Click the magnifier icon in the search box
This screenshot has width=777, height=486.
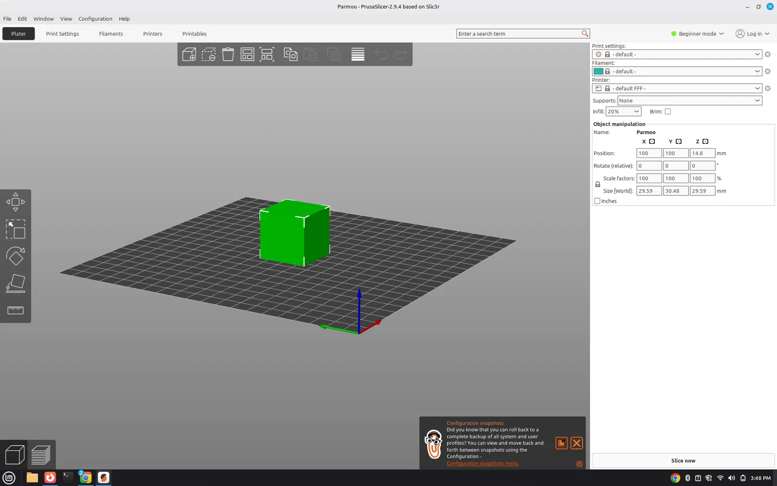585,34
